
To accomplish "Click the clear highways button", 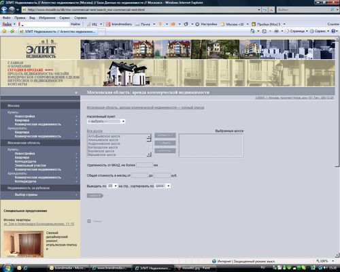I will [x=165, y=151].
